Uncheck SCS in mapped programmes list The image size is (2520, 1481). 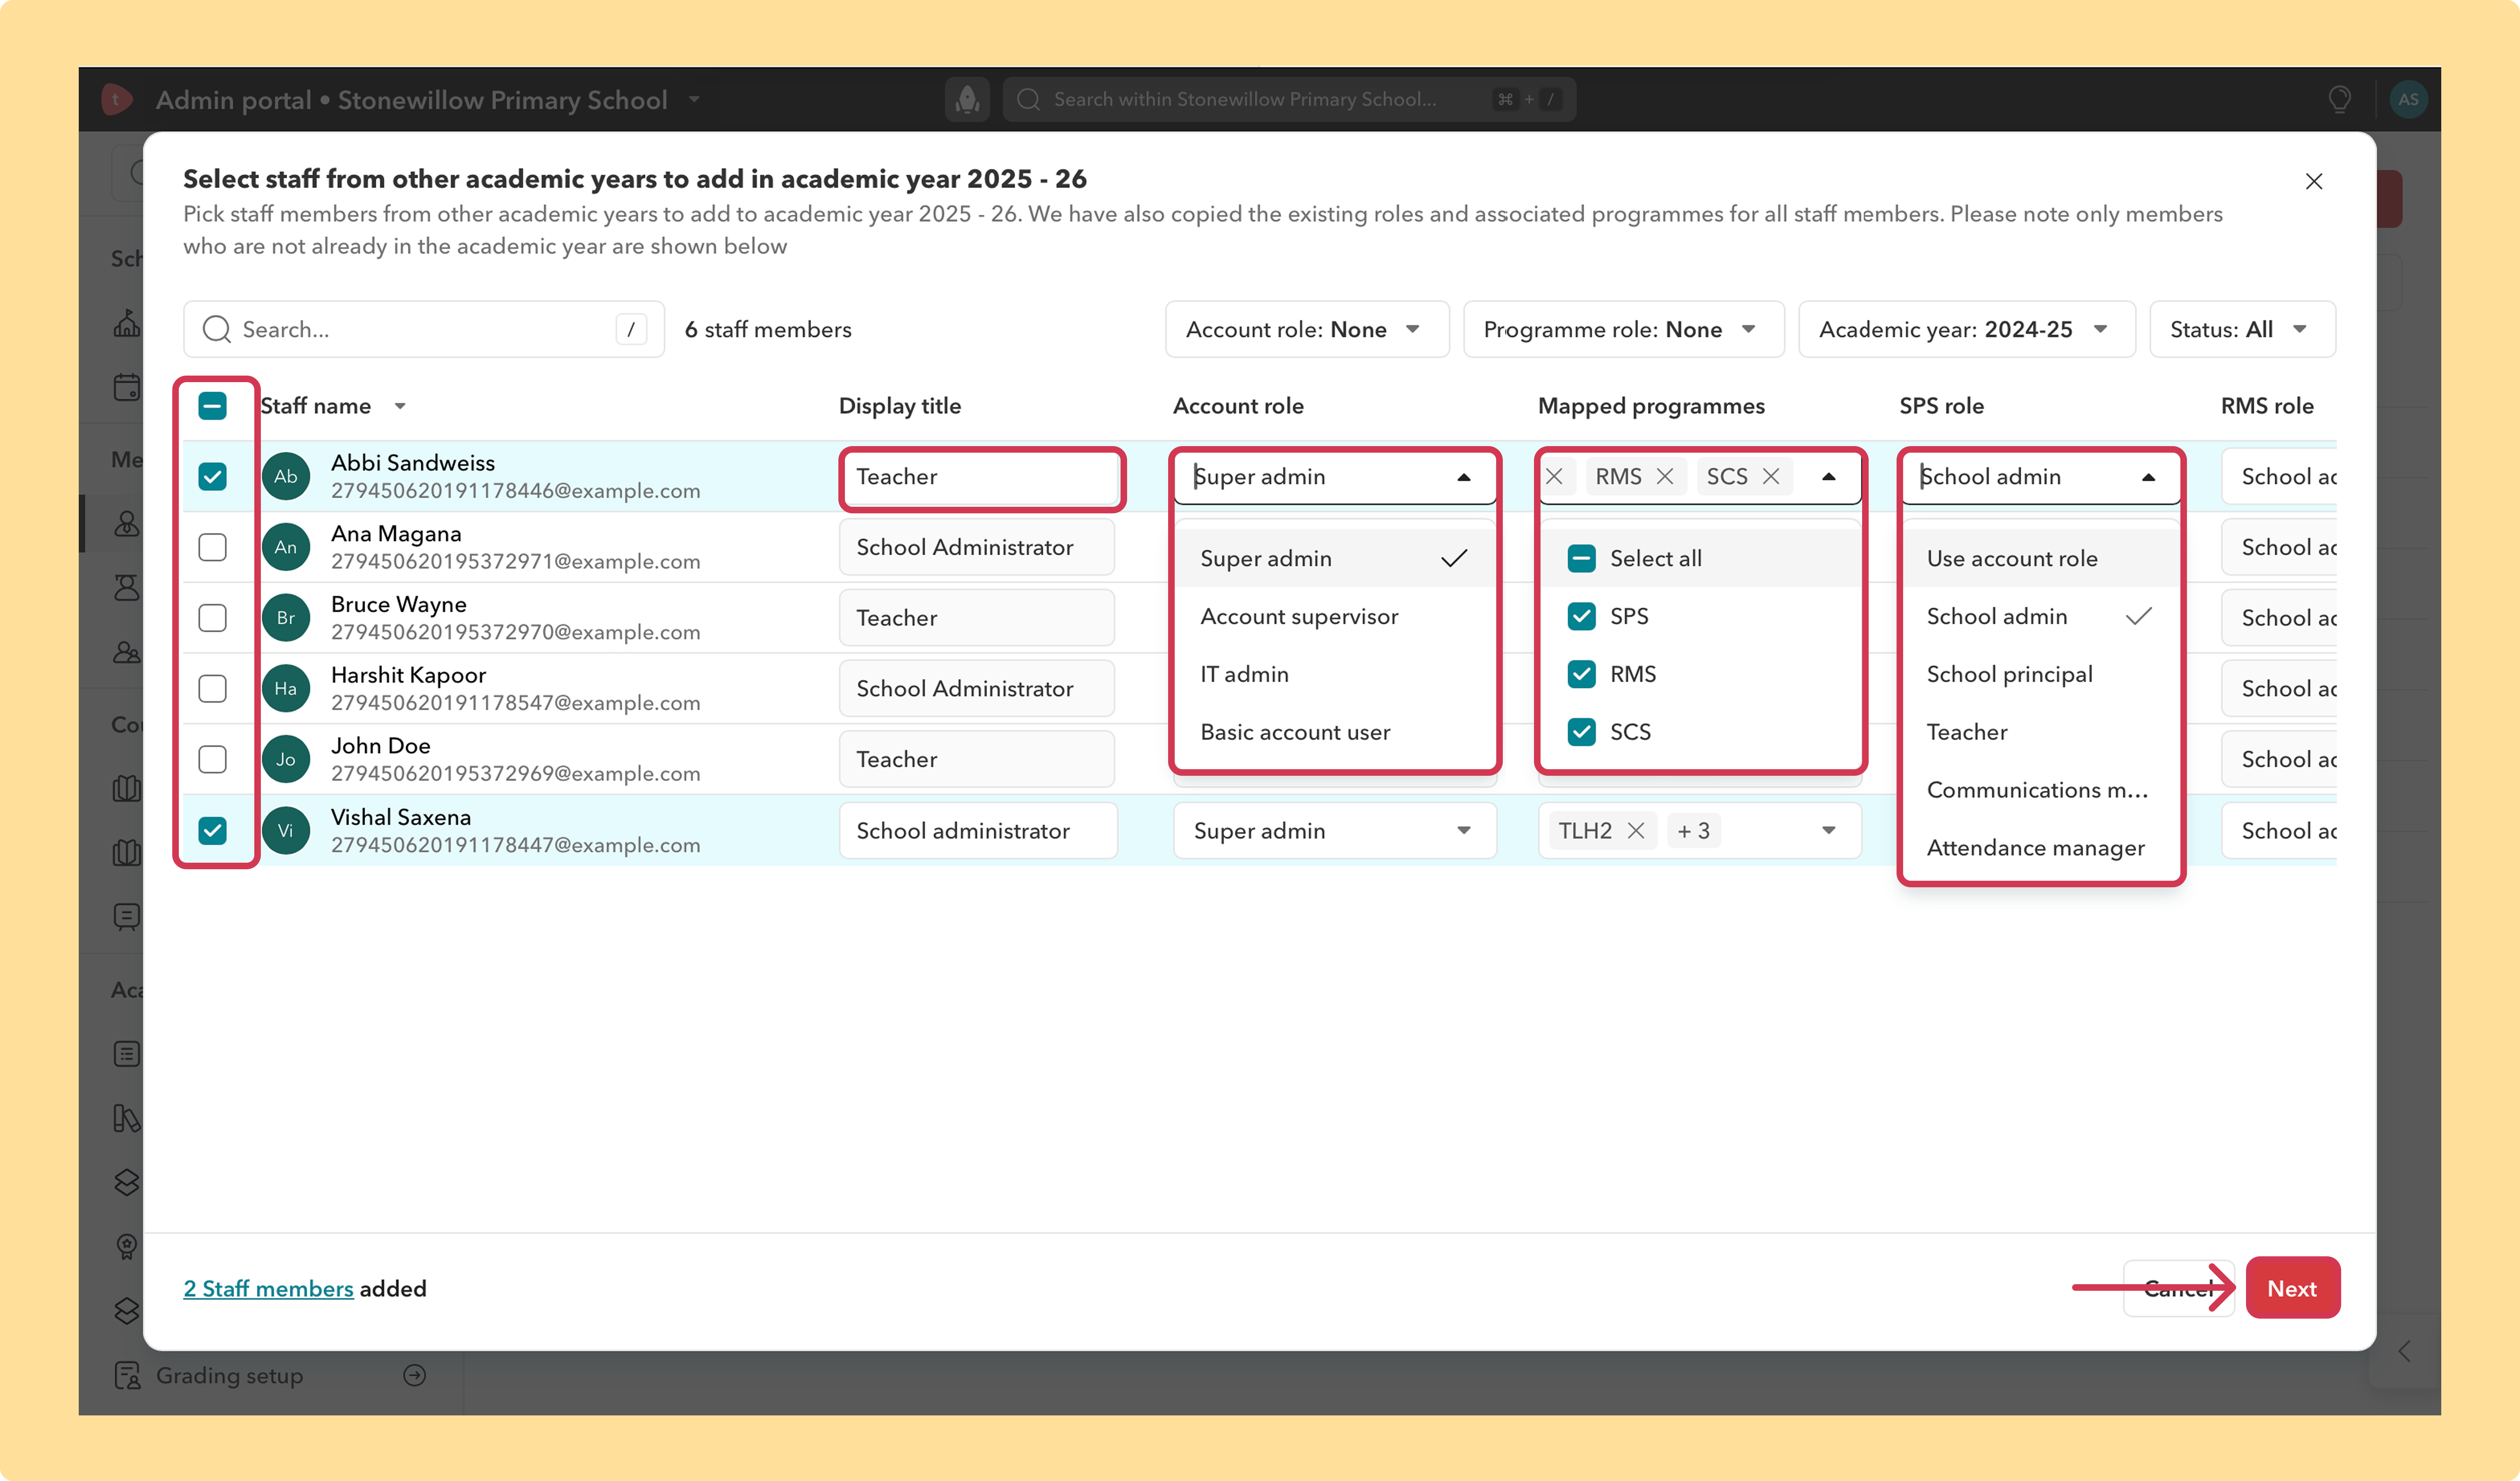(1581, 732)
